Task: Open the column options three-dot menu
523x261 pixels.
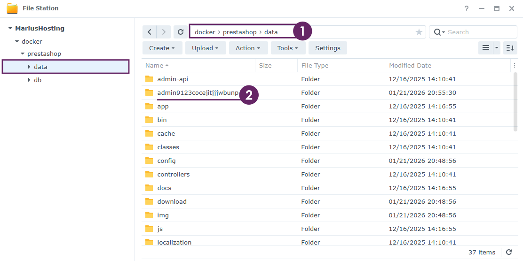Action: (515, 66)
